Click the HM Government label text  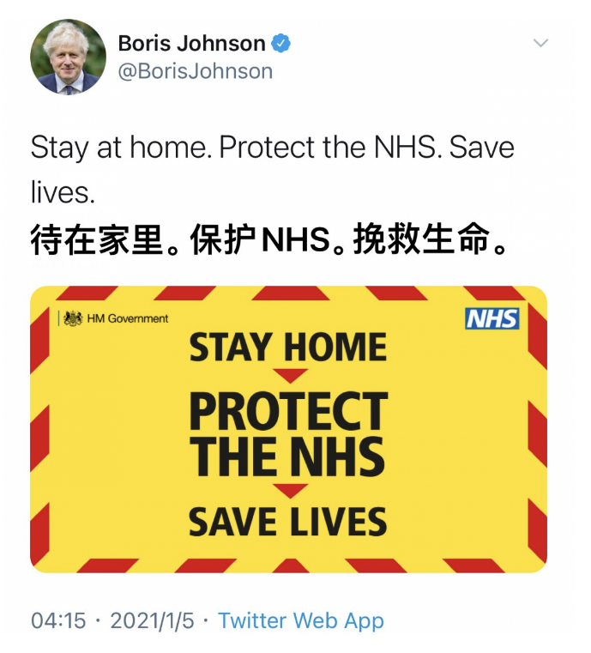(127, 318)
